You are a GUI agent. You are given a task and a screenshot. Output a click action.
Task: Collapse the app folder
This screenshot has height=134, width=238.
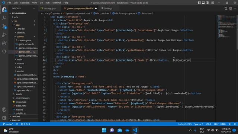(x=17, y=25)
